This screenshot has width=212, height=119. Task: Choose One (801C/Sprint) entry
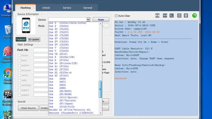pyautogui.click(x=74, y=98)
